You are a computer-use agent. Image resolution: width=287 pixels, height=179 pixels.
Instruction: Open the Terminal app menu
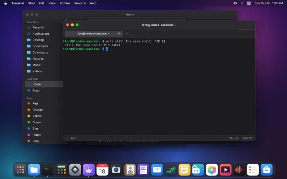point(18,3)
